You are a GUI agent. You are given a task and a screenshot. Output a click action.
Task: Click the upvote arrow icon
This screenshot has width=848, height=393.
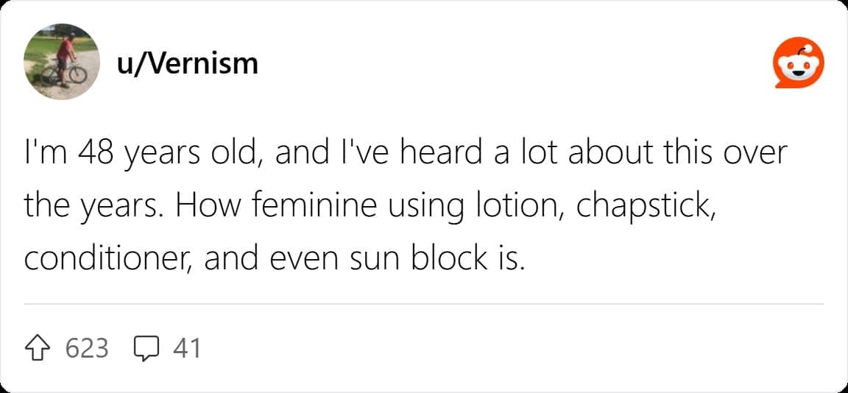tap(38, 347)
